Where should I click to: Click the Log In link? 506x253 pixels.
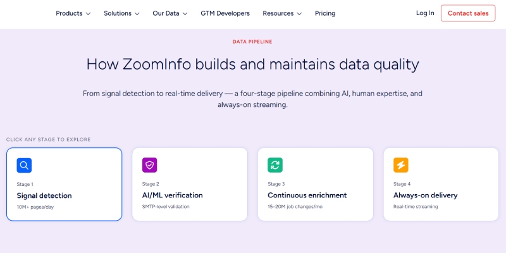(425, 13)
